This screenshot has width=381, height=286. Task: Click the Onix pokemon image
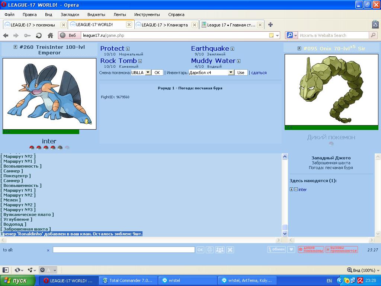point(332,89)
